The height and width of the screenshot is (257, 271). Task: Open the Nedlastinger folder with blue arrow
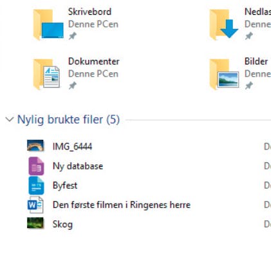coord(223,24)
